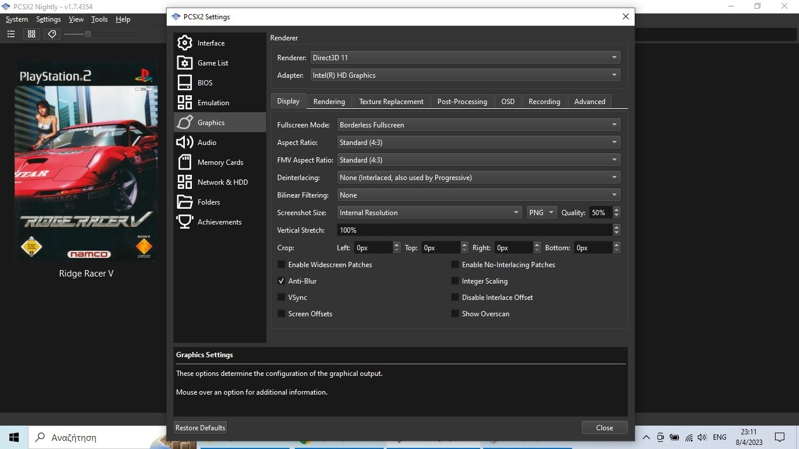The image size is (799, 449).
Task: Open the Fullscreen Mode dropdown
Action: (x=478, y=125)
